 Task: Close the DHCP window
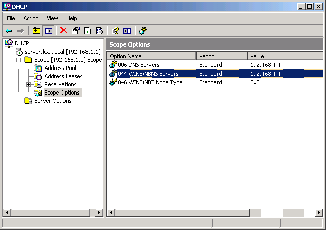(x=318, y=7)
